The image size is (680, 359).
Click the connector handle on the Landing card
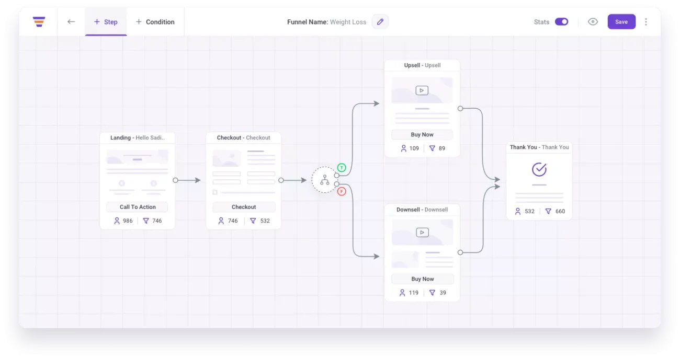click(x=175, y=180)
